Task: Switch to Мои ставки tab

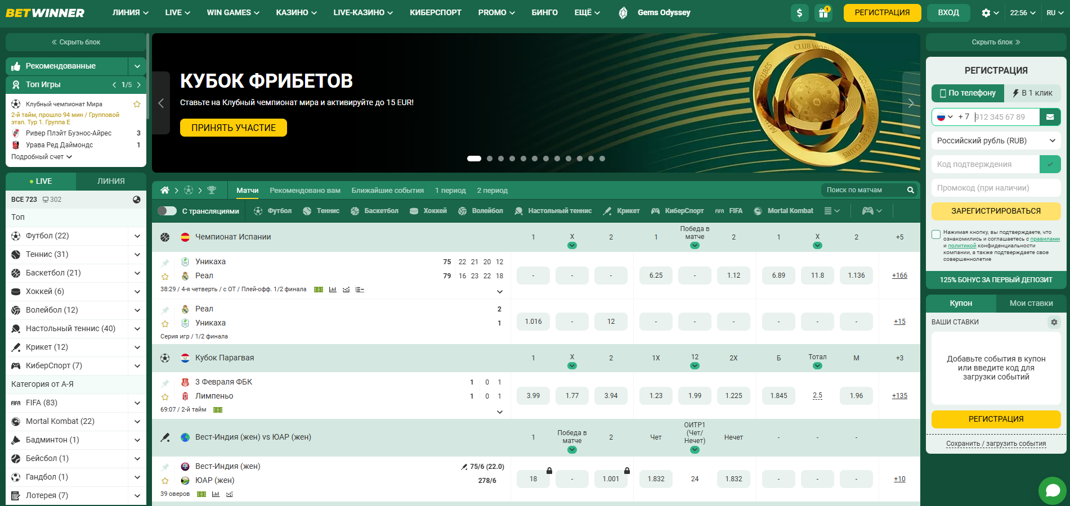Action: [1031, 303]
